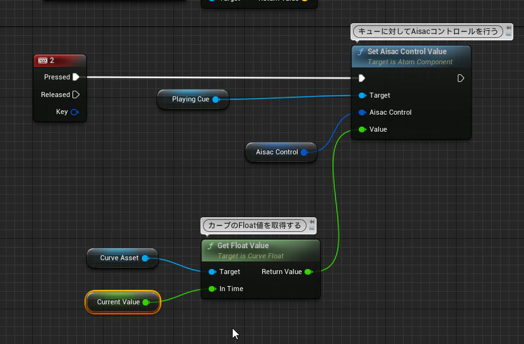The image size is (524, 344).
Task: Click the Return Value output pin on Get Float Value
Action: tap(308, 272)
